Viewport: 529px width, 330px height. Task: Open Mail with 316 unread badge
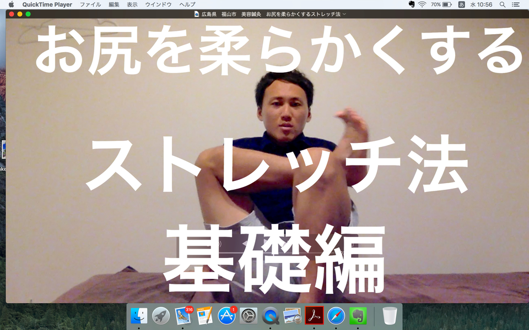(x=183, y=316)
